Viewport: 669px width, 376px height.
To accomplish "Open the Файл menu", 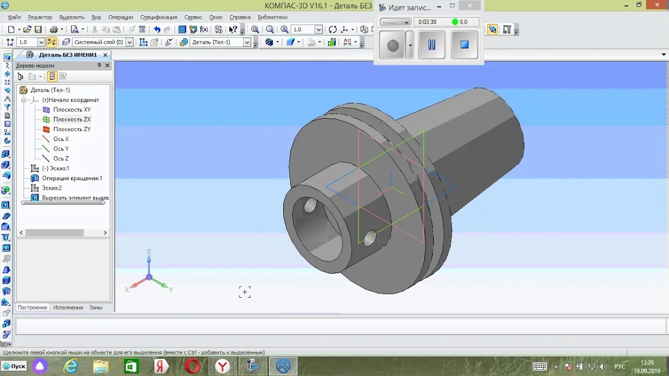I will pos(14,17).
